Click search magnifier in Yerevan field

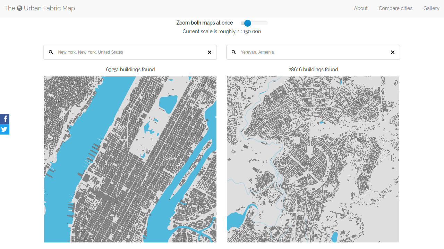234,52
